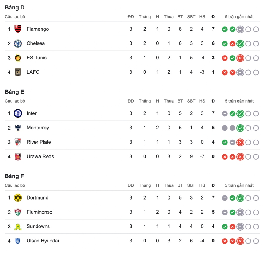Click the ES Tunis crest icon
The image size is (265, 253).
point(18,58)
